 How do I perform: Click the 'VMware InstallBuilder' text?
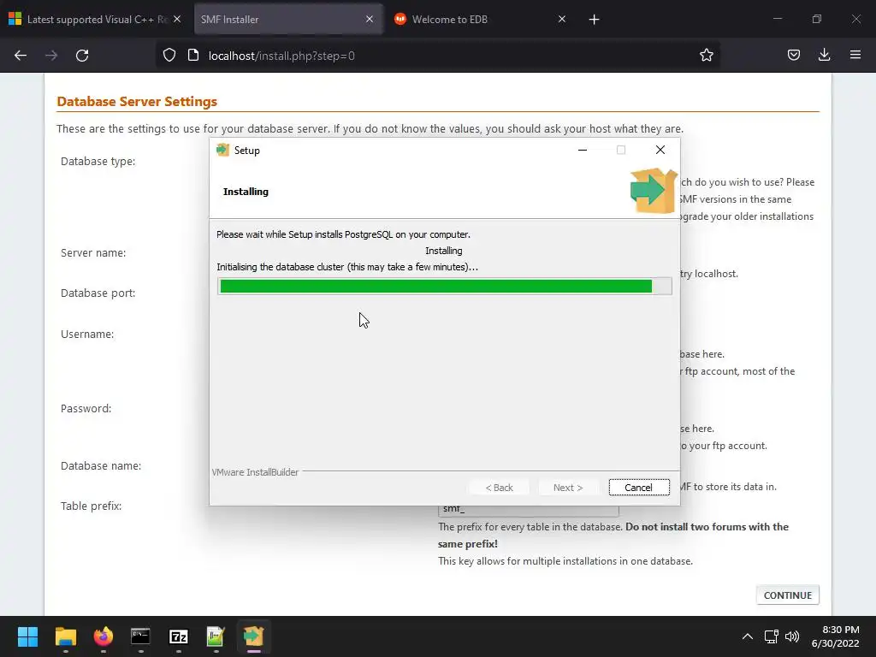click(255, 472)
